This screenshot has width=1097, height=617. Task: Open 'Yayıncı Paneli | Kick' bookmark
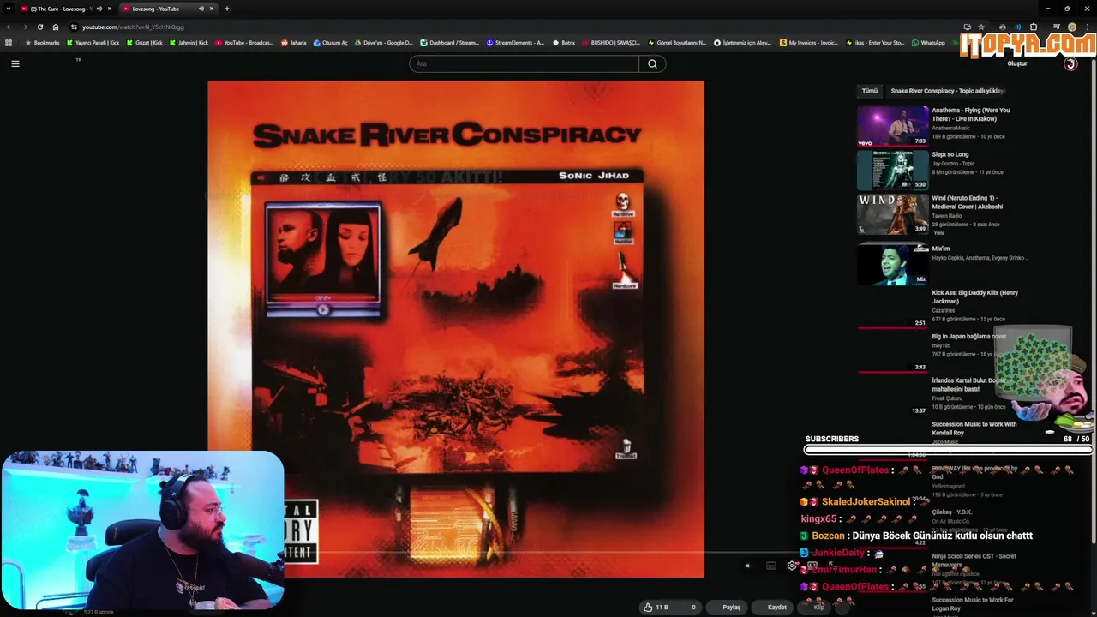(x=93, y=42)
